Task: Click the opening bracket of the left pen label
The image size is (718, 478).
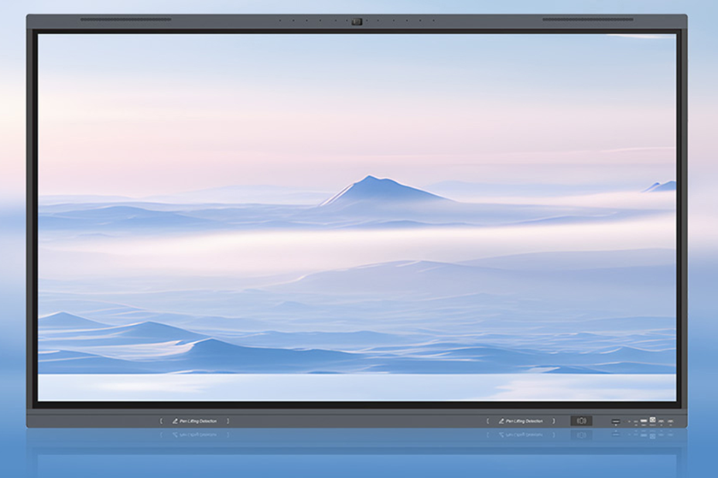Action: [161, 421]
